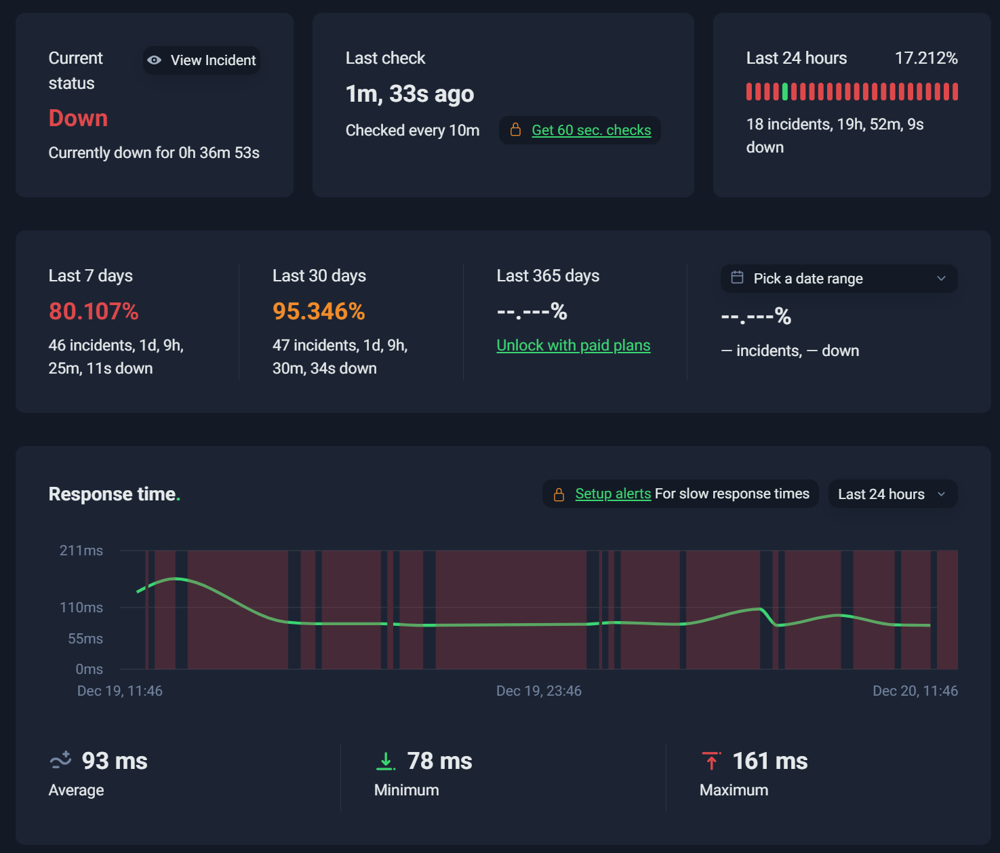Click the green bar in 24-hour uptime strip
Viewport: 1000px width, 853px height.
pos(785,92)
